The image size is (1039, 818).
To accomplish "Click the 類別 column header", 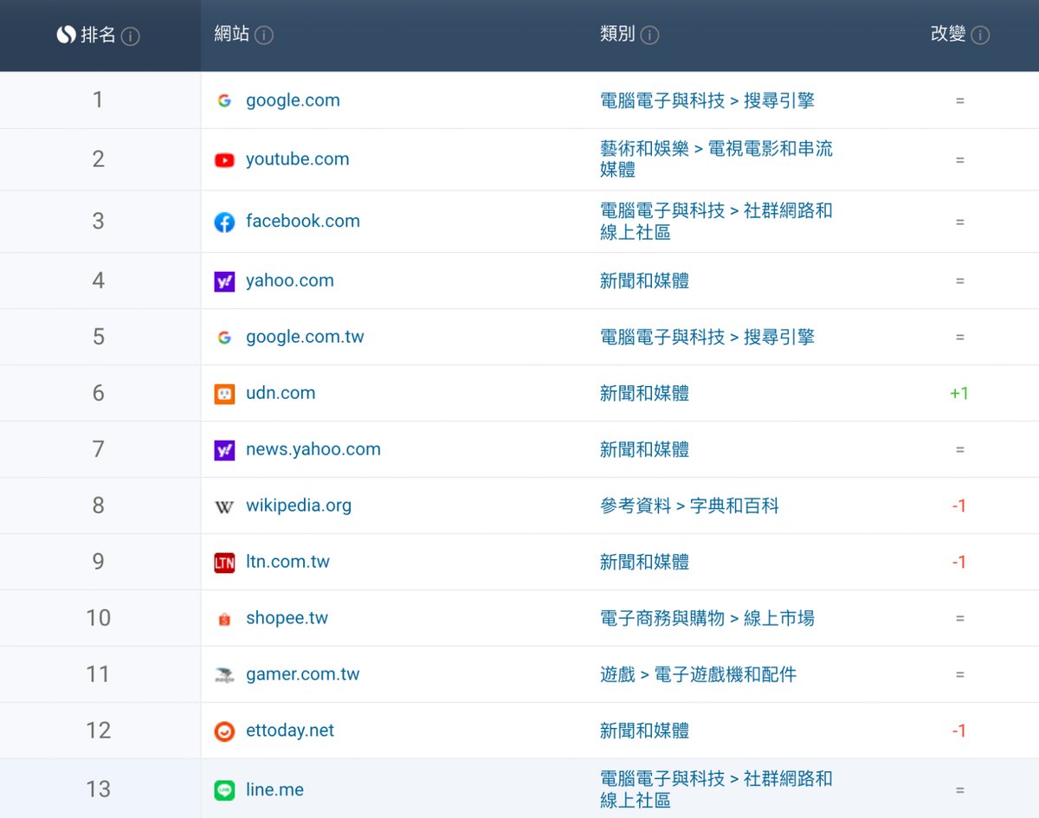I will [617, 35].
